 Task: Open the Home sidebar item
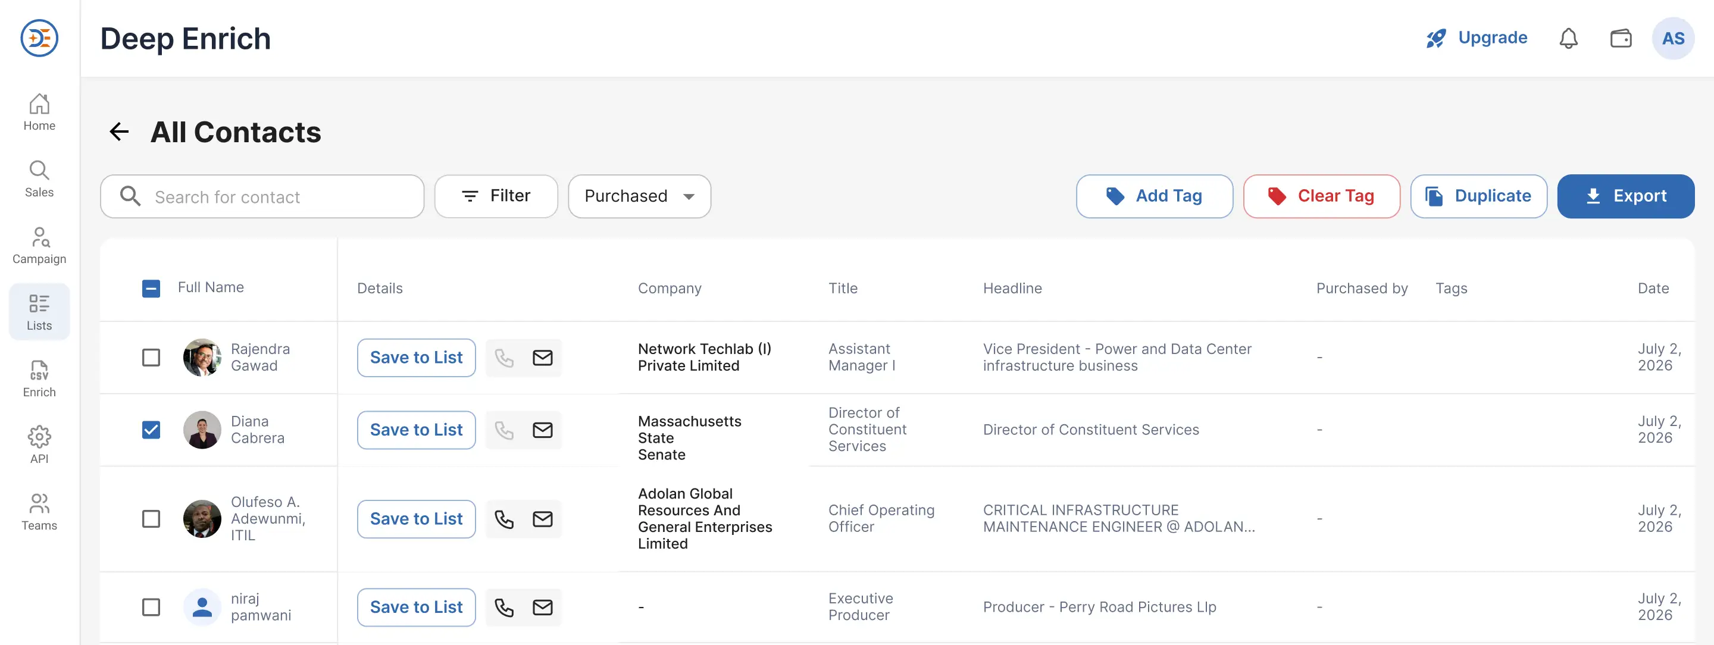(x=39, y=112)
